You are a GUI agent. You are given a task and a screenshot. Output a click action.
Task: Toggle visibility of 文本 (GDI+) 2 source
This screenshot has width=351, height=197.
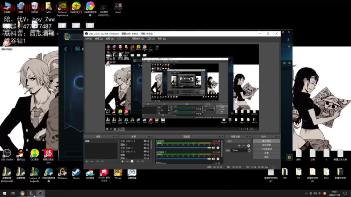click(145, 151)
